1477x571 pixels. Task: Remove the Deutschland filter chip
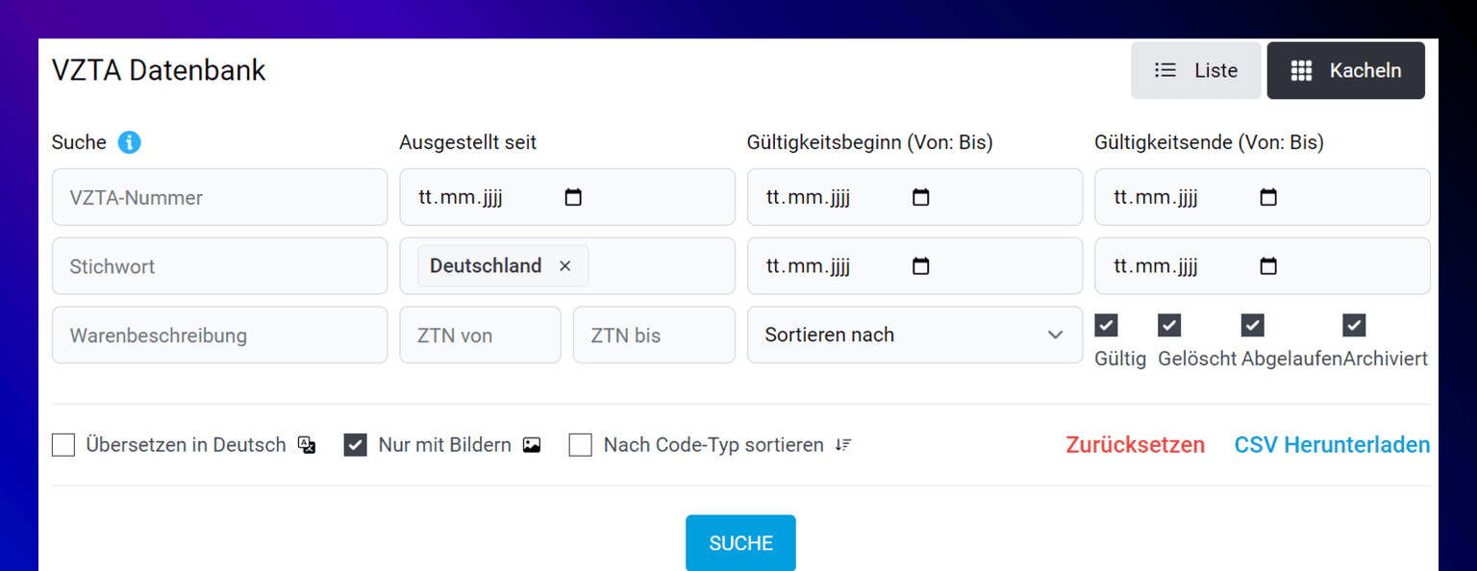click(565, 266)
